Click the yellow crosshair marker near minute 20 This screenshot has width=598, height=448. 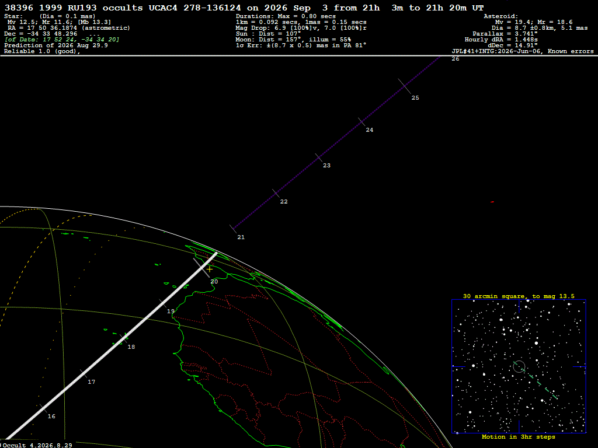(x=210, y=269)
